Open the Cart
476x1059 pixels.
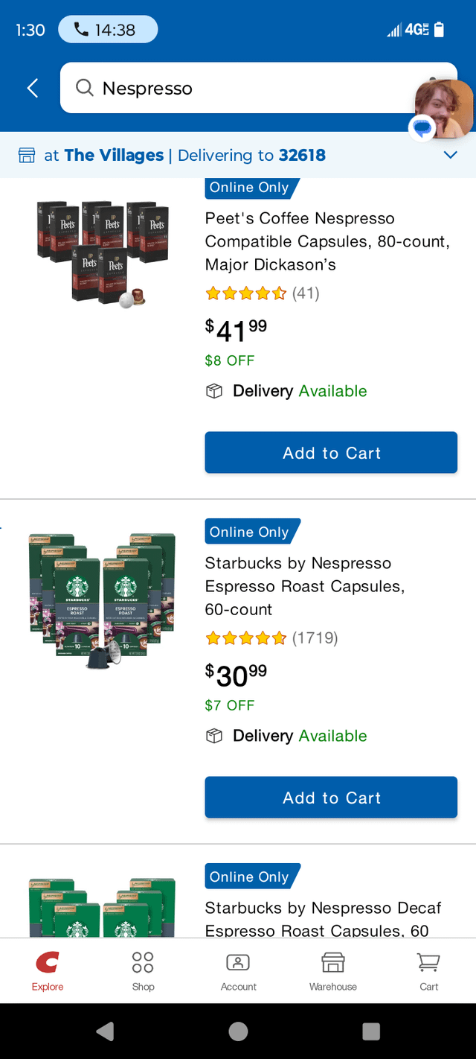(428, 970)
